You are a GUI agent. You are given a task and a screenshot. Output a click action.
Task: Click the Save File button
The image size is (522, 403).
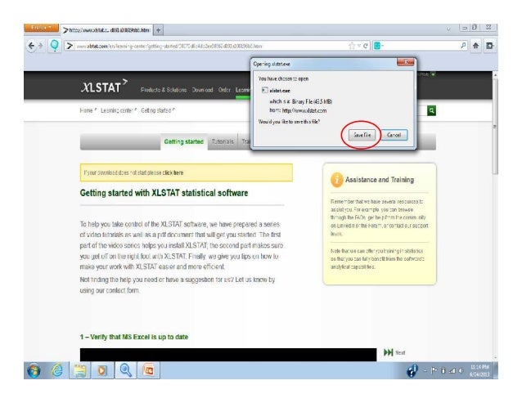click(362, 135)
